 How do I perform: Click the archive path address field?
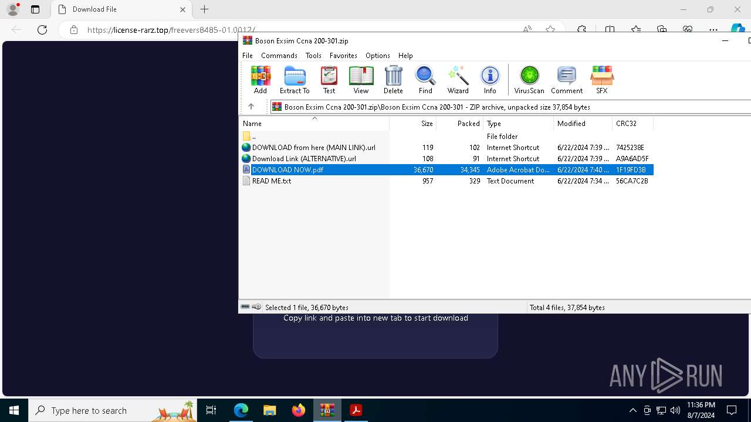[510, 107]
